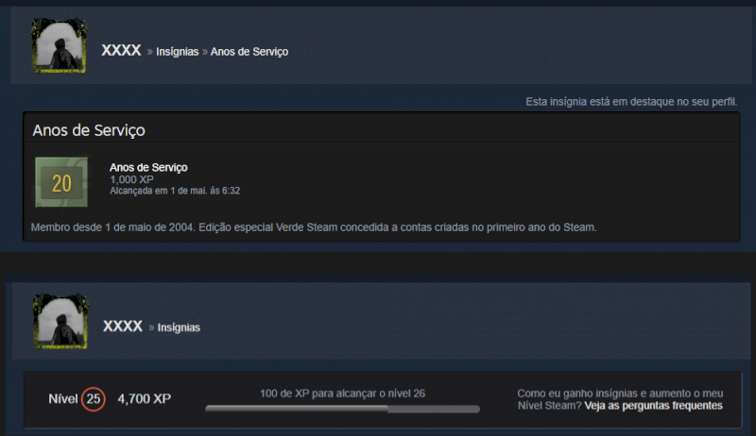The image size is (756, 436).
Task: Select the Anos de Serviço breadcrumb item
Action: 249,52
